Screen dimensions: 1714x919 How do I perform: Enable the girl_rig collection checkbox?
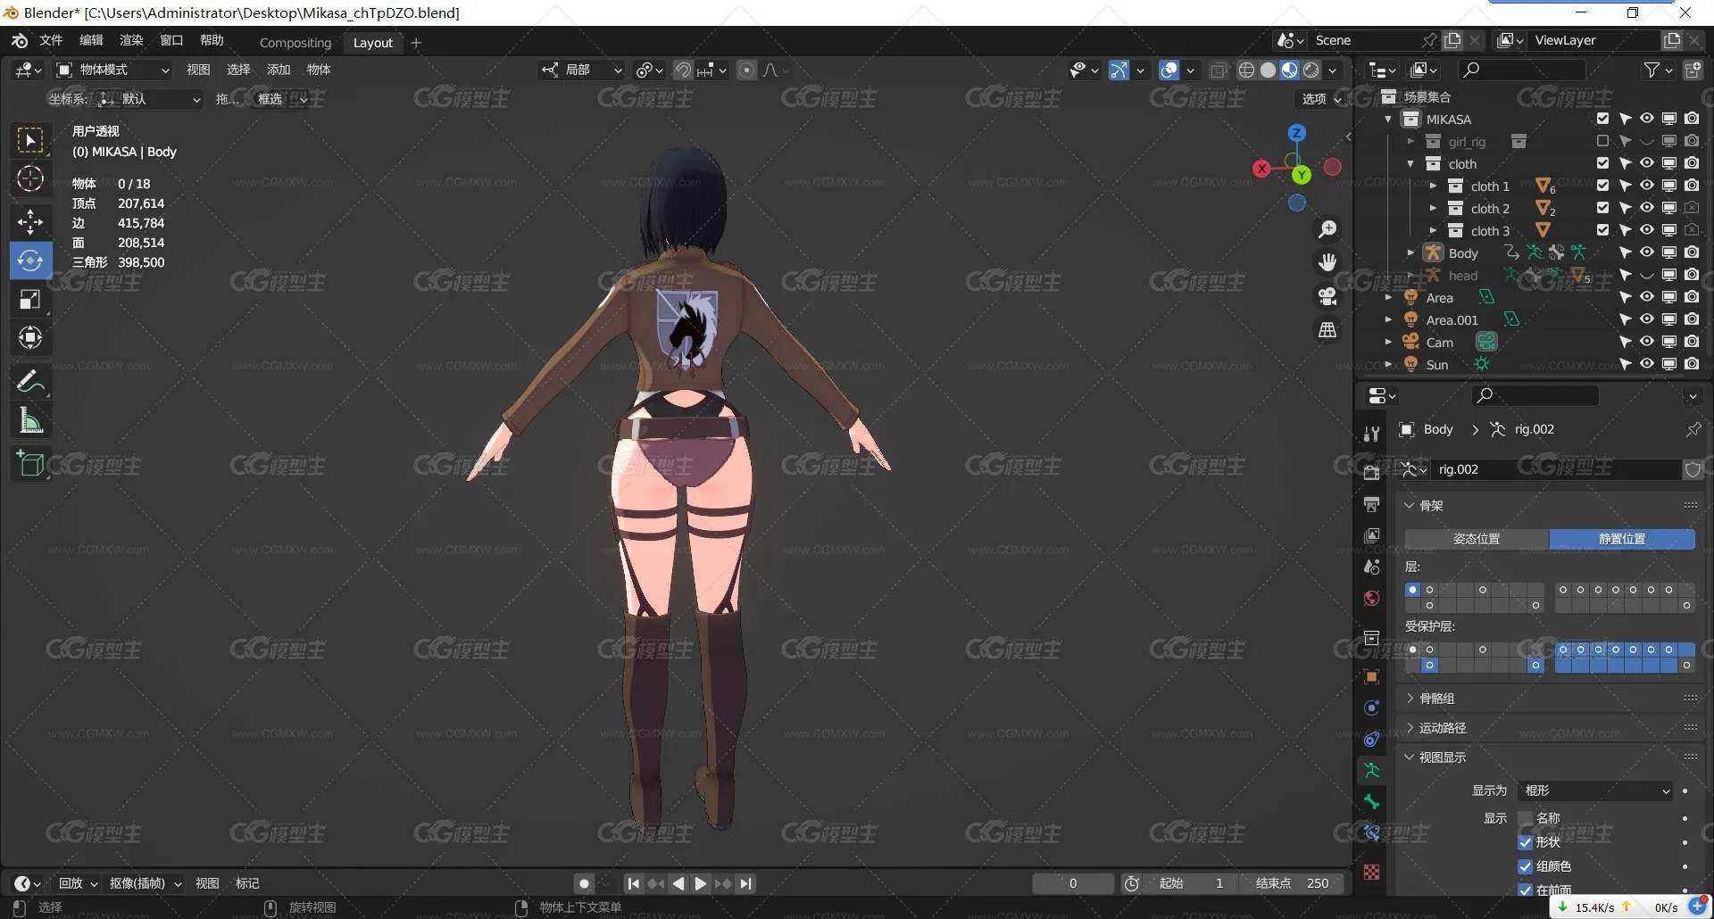click(1602, 141)
